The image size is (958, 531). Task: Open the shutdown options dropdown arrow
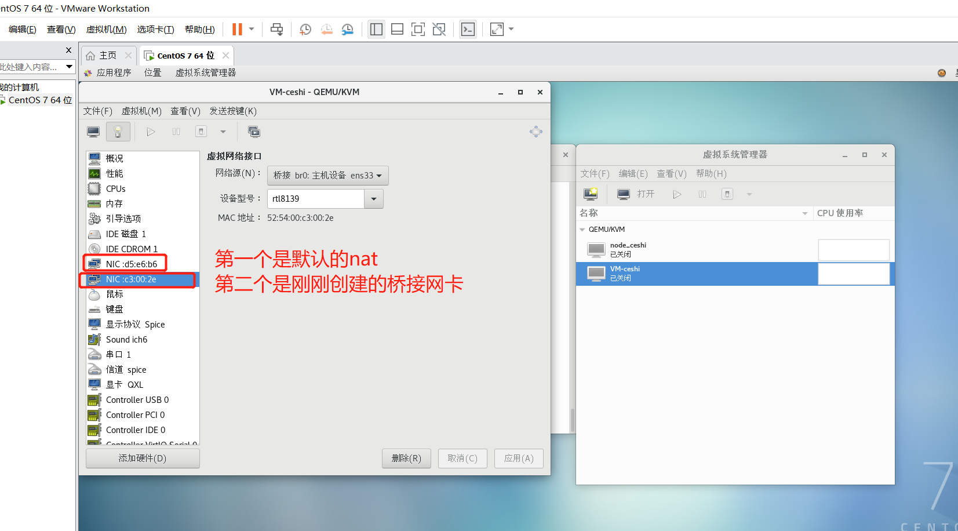(223, 132)
